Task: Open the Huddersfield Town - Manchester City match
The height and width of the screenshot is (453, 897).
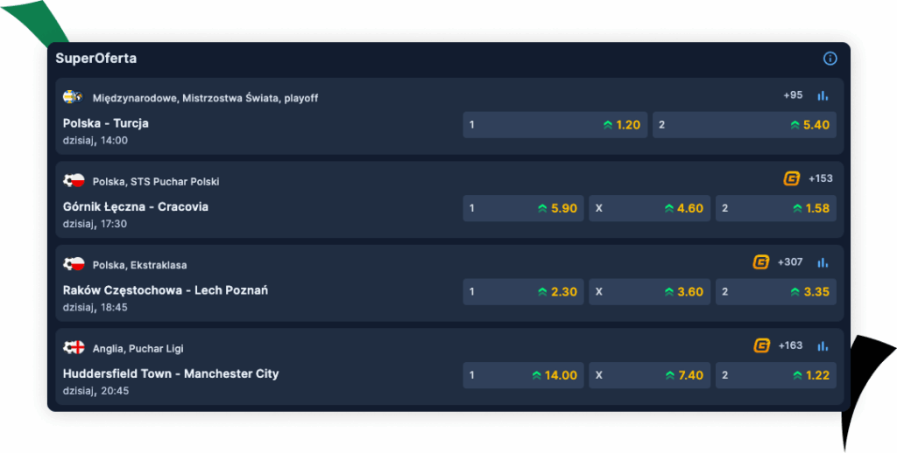Action: coord(171,373)
